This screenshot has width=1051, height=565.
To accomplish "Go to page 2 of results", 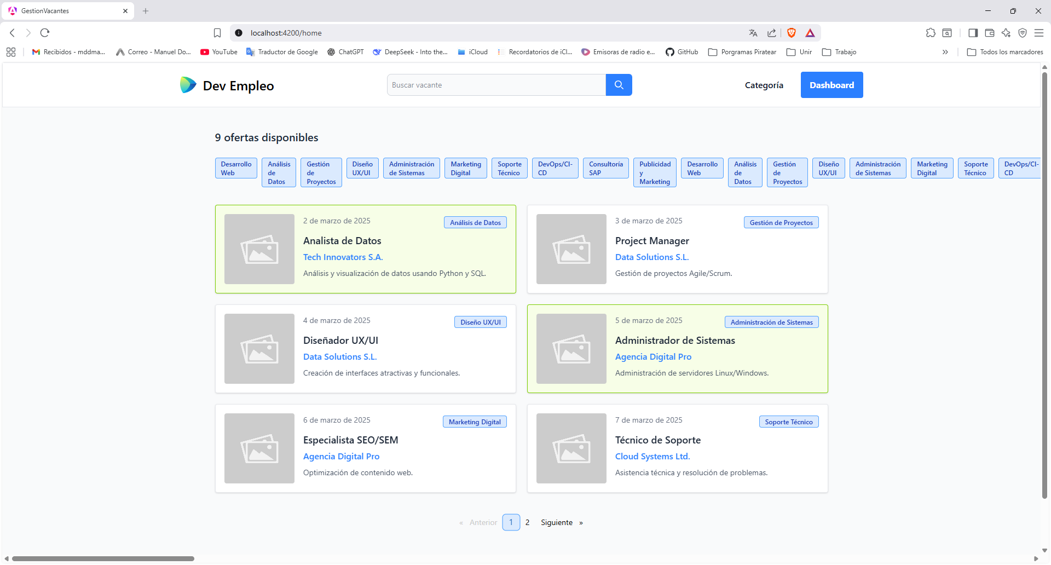I will coord(527,522).
